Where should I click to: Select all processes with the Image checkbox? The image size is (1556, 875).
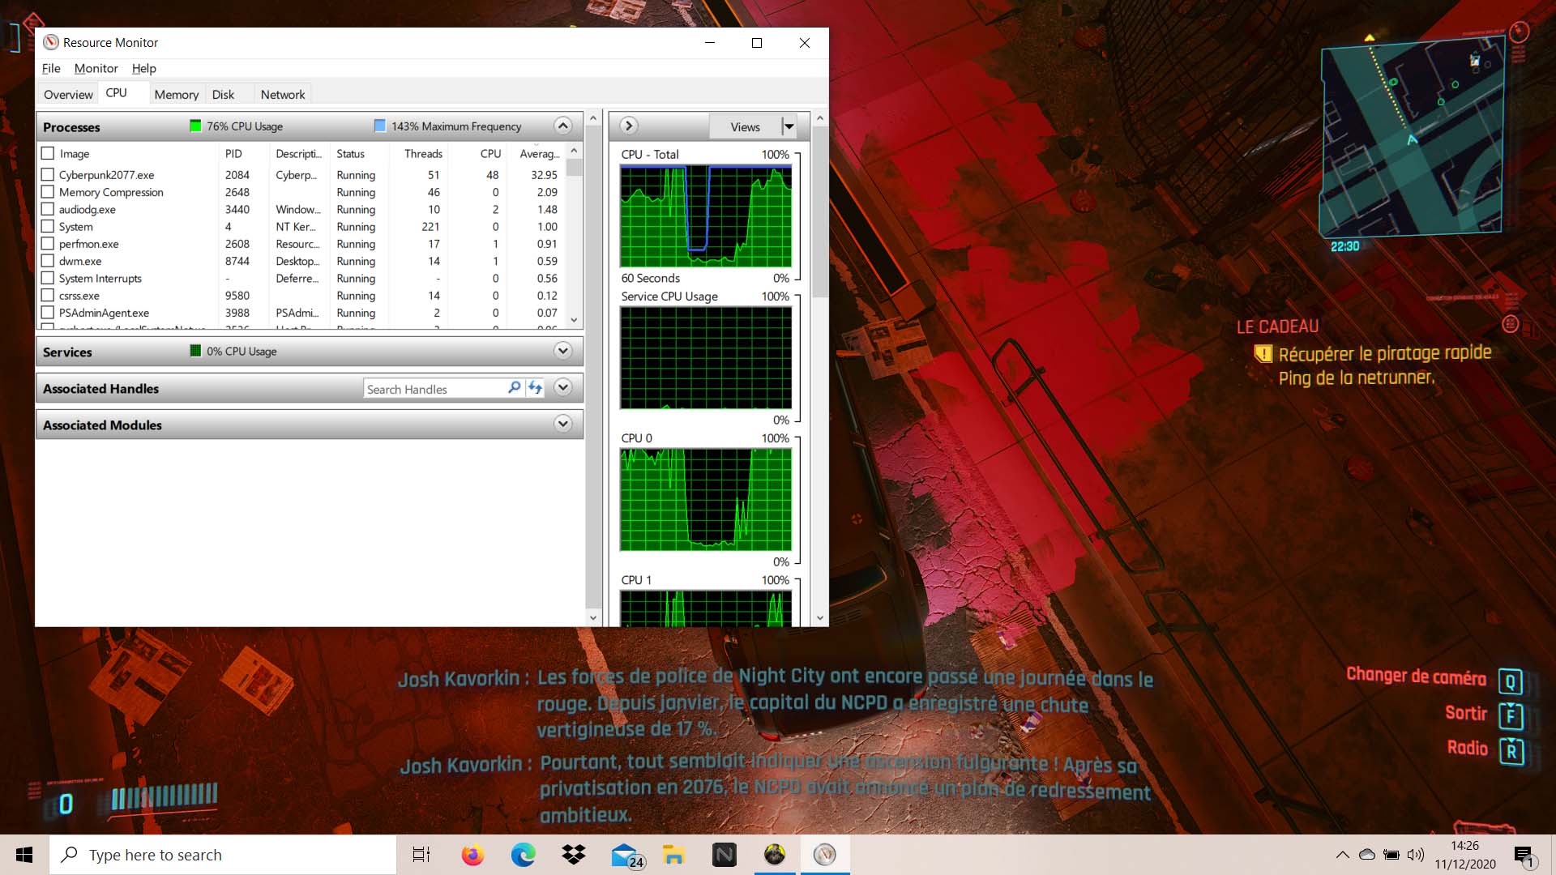48,153
